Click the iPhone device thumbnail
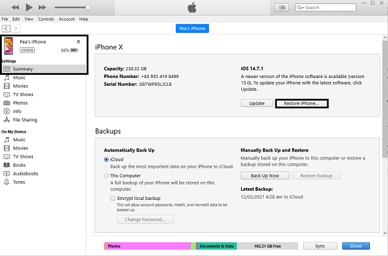The width and height of the screenshot is (388, 256). [8, 46]
